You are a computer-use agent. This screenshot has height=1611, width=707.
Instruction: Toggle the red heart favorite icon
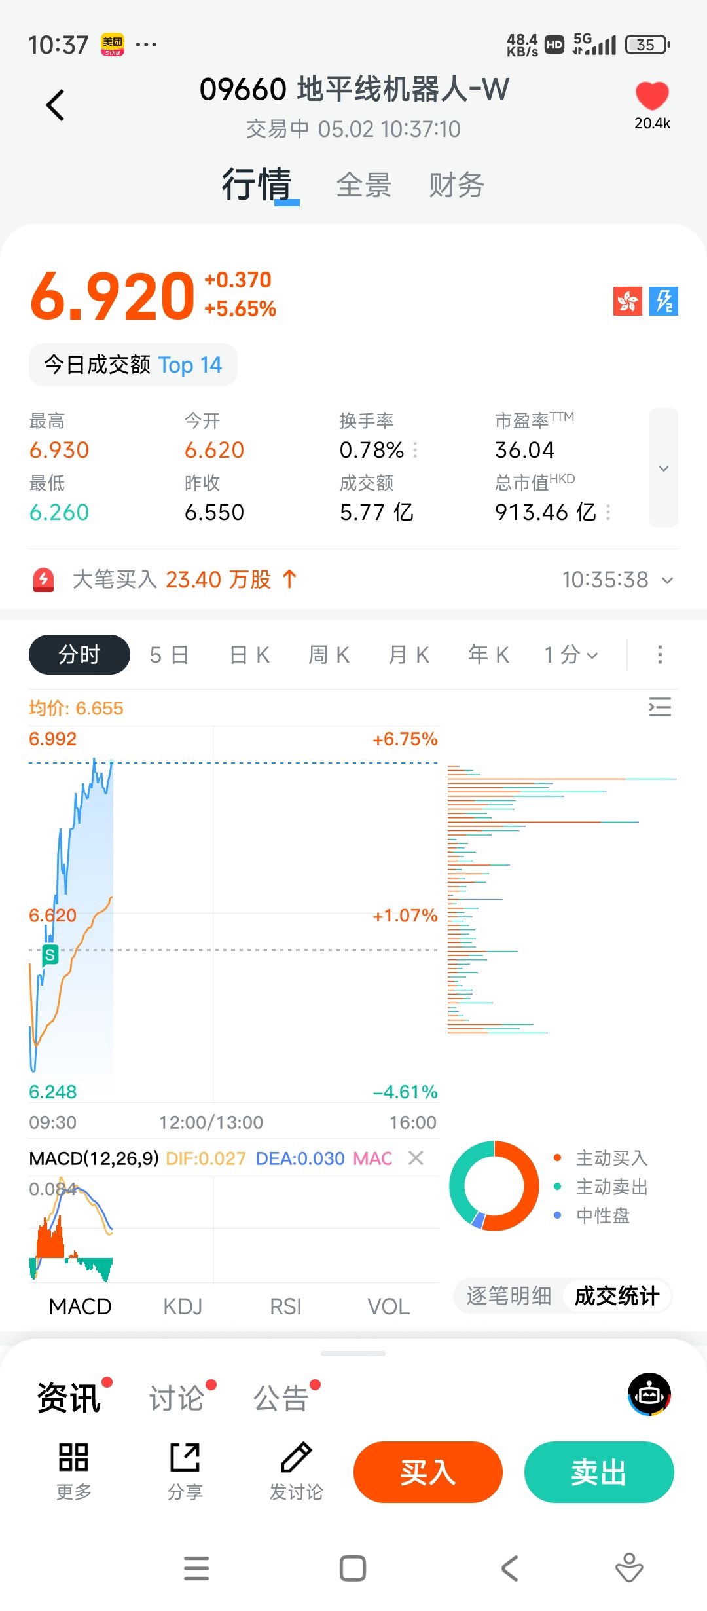(652, 97)
